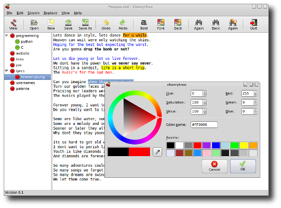Click the Color name input field
The width and height of the screenshot is (281, 208).
(204, 125)
